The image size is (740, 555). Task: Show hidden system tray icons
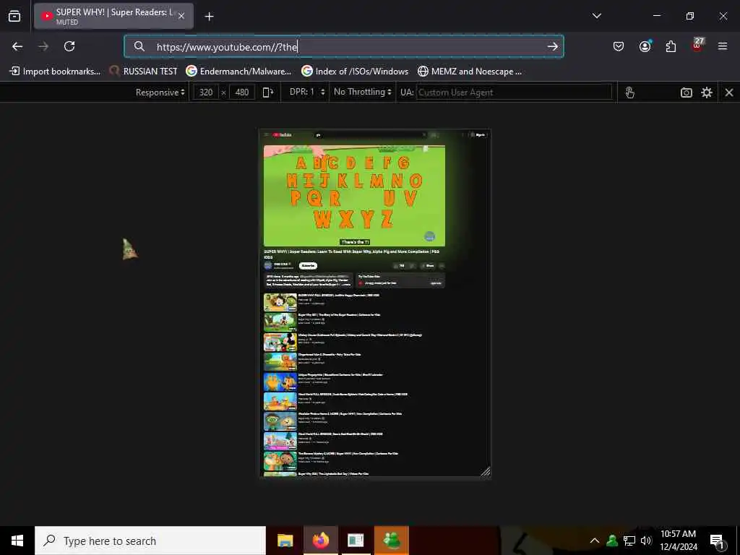coord(595,541)
